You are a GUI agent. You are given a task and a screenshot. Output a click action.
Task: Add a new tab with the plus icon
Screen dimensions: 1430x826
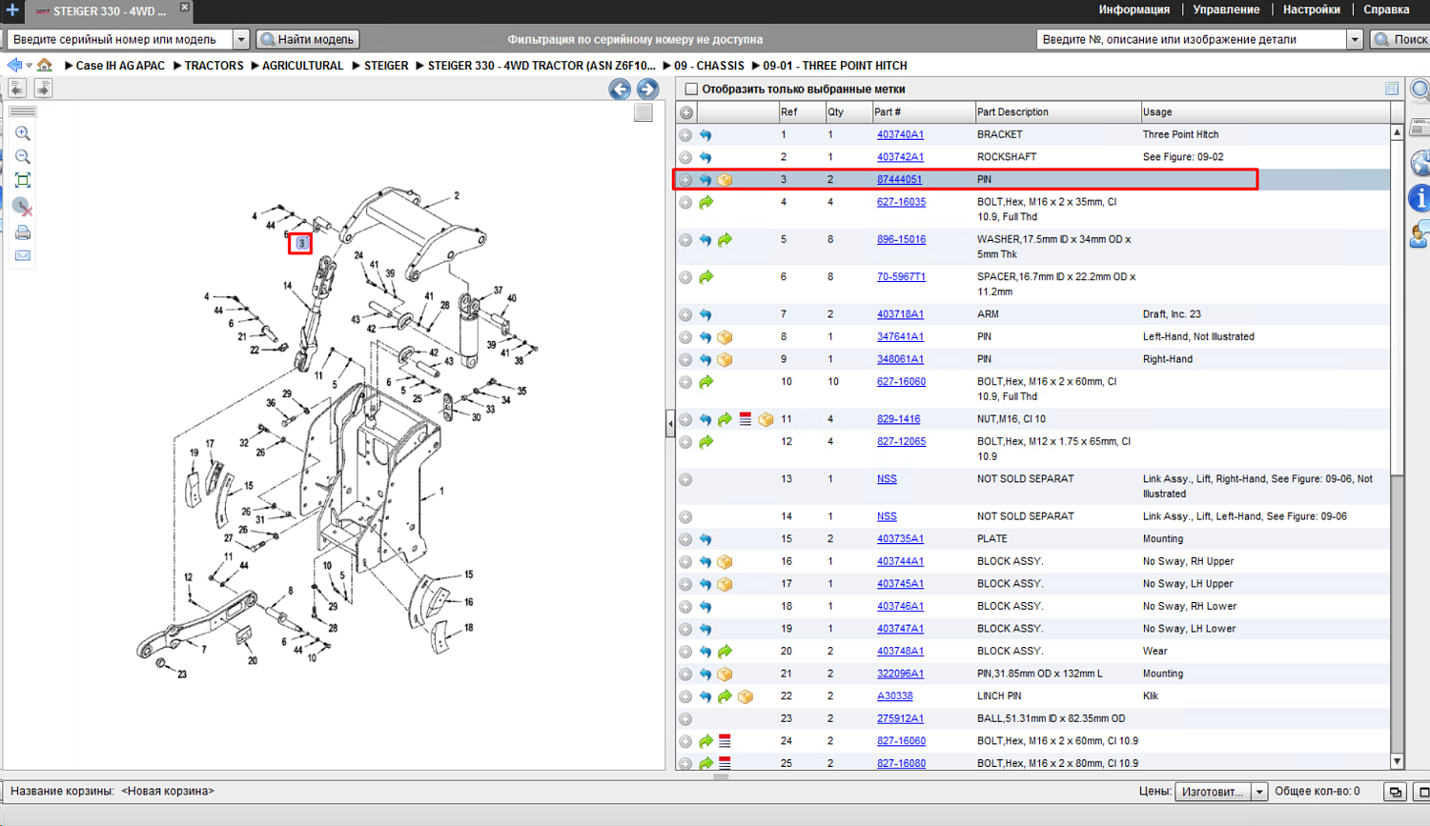click(x=12, y=10)
